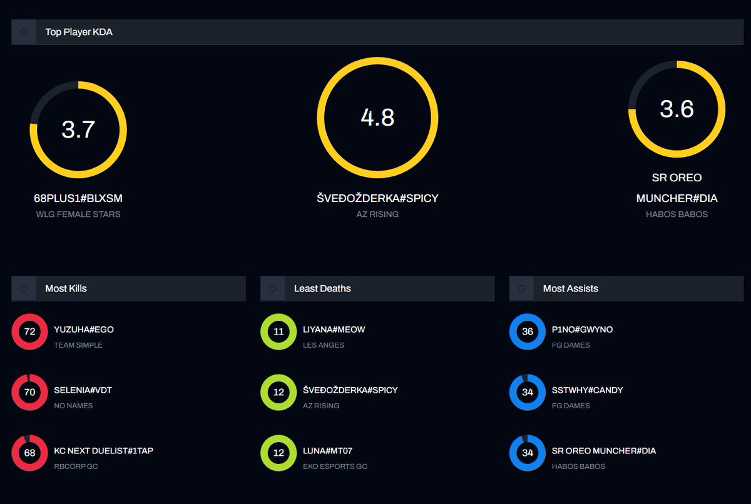The image size is (751, 504).
Task: Select SR OREO MUNCHER#DIA in Most Assists list
Action: [x=604, y=451]
